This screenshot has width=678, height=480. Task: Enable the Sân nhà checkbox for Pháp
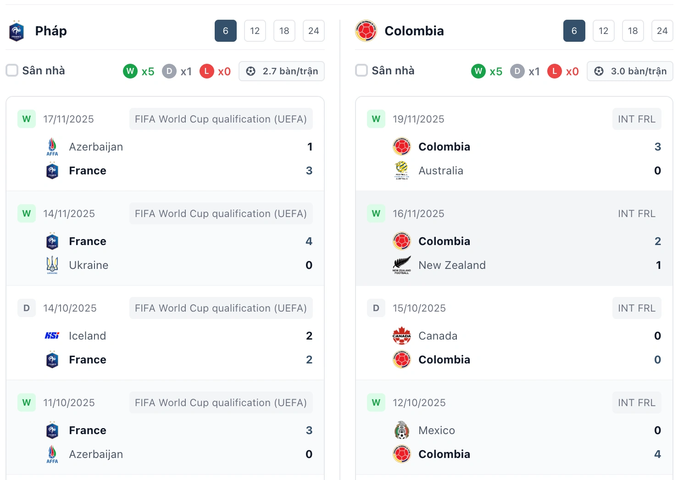(x=12, y=70)
